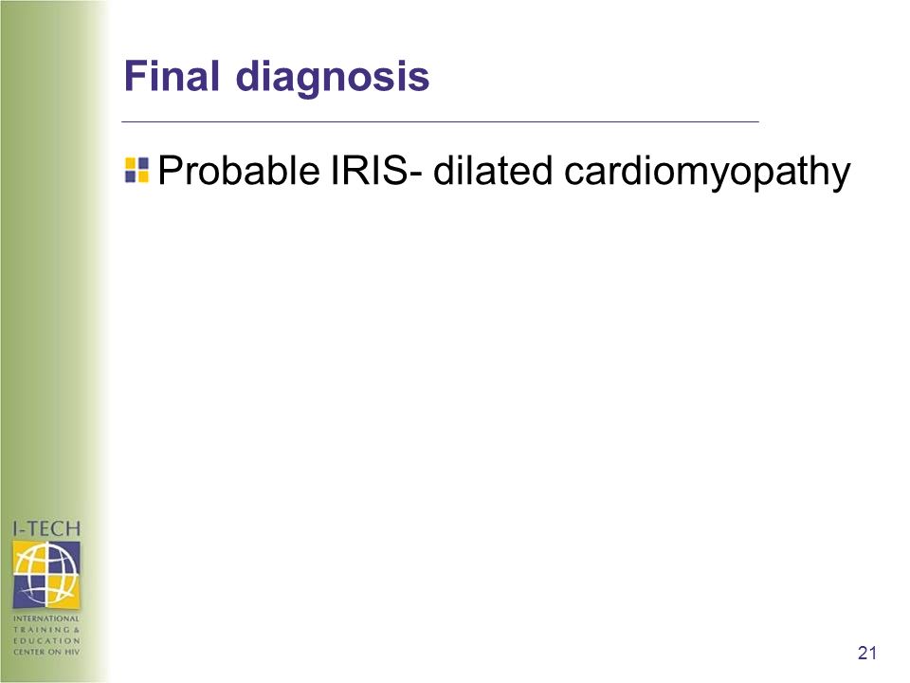Click the 'INTERNATIONAL' logo caption line
This screenshot has height=683, width=910.
click(46, 618)
